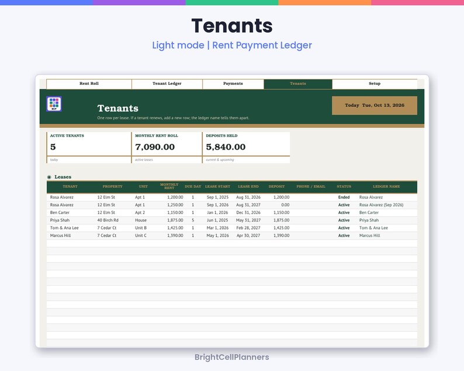Screen dimensions: 464x371
Task: Select ledger name Rosa Alvarez (Sep 2026)
Action: click(381, 205)
